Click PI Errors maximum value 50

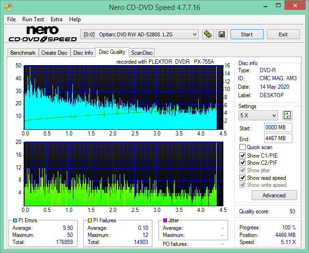coord(70,235)
